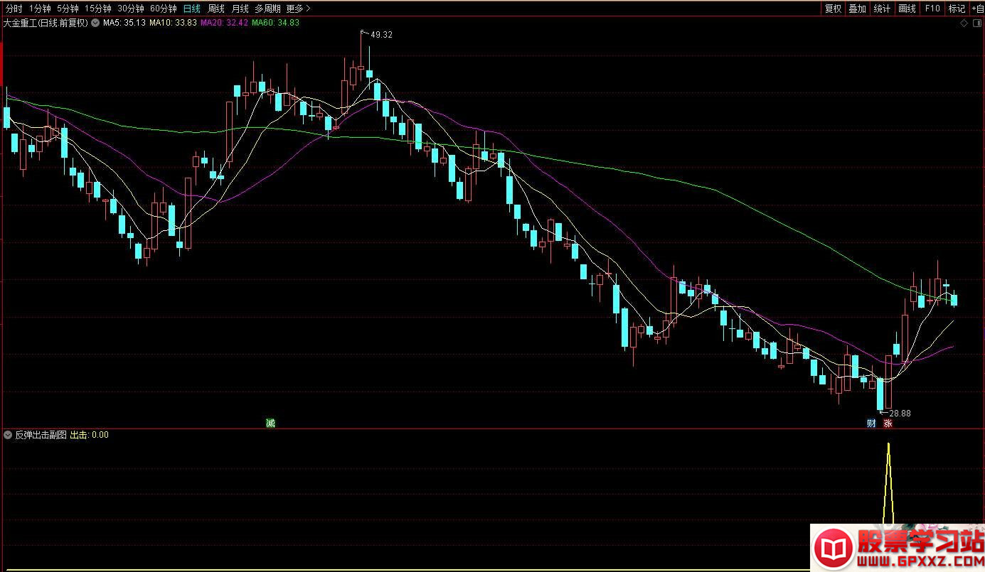Switch to the 分时 intraday chart tab
Image resolution: width=985 pixels, height=572 pixels.
(14, 9)
